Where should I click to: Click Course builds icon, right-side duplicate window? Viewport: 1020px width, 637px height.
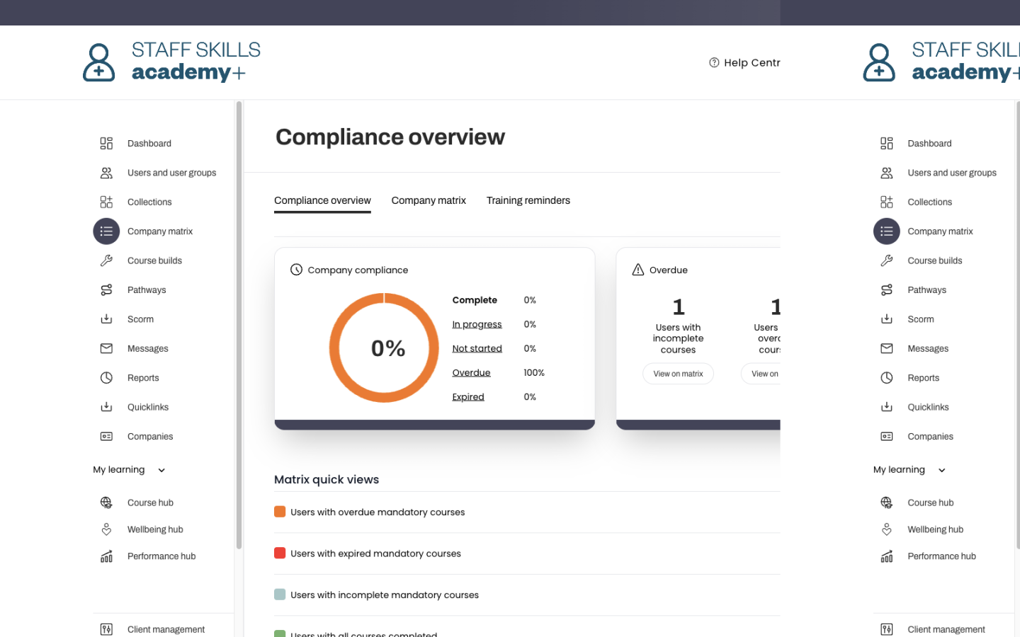point(887,260)
